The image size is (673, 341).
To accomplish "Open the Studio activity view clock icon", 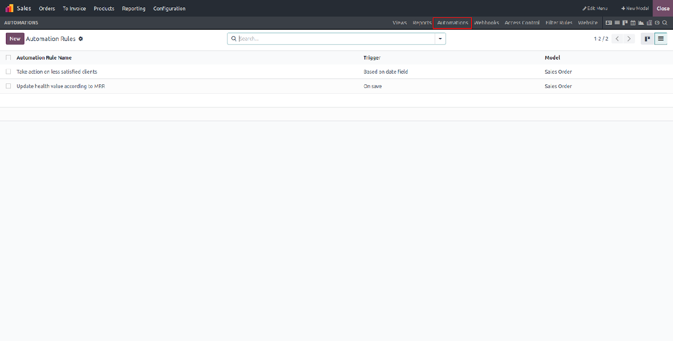I will click(657, 23).
